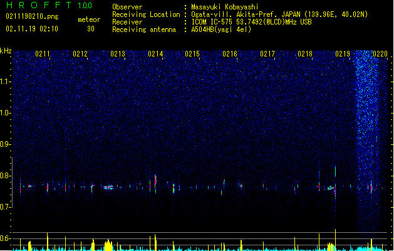The image size is (394, 251).
Task: Click the 0.8 frequency axis label
Action: coord(6,176)
